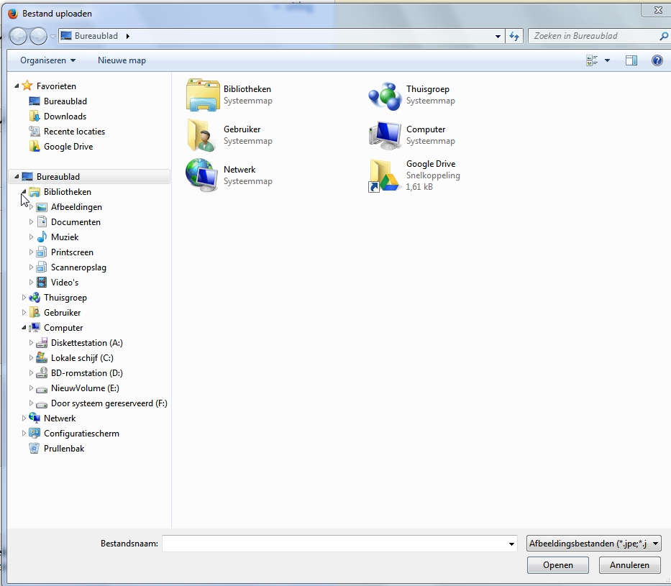671x586 pixels.
Task: Select the Computer icon in file list
Action: pyautogui.click(x=385, y=135)
